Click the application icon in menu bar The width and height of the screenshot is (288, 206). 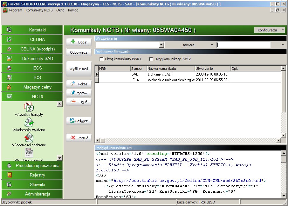pyautogui.click(x=5, y=10)
